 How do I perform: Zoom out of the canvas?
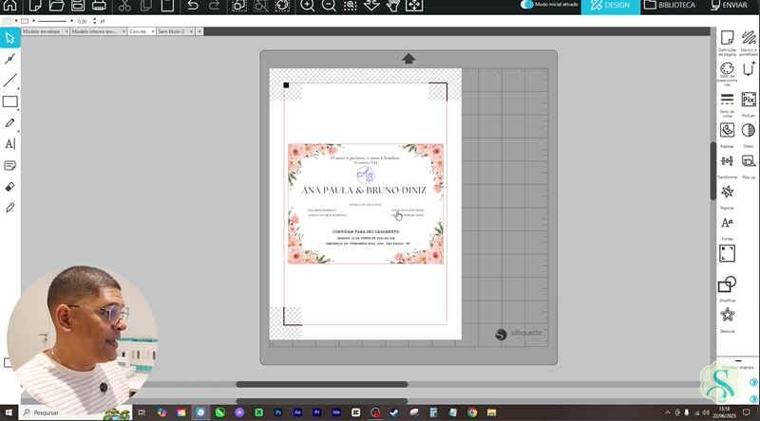(x=329, y=6)
